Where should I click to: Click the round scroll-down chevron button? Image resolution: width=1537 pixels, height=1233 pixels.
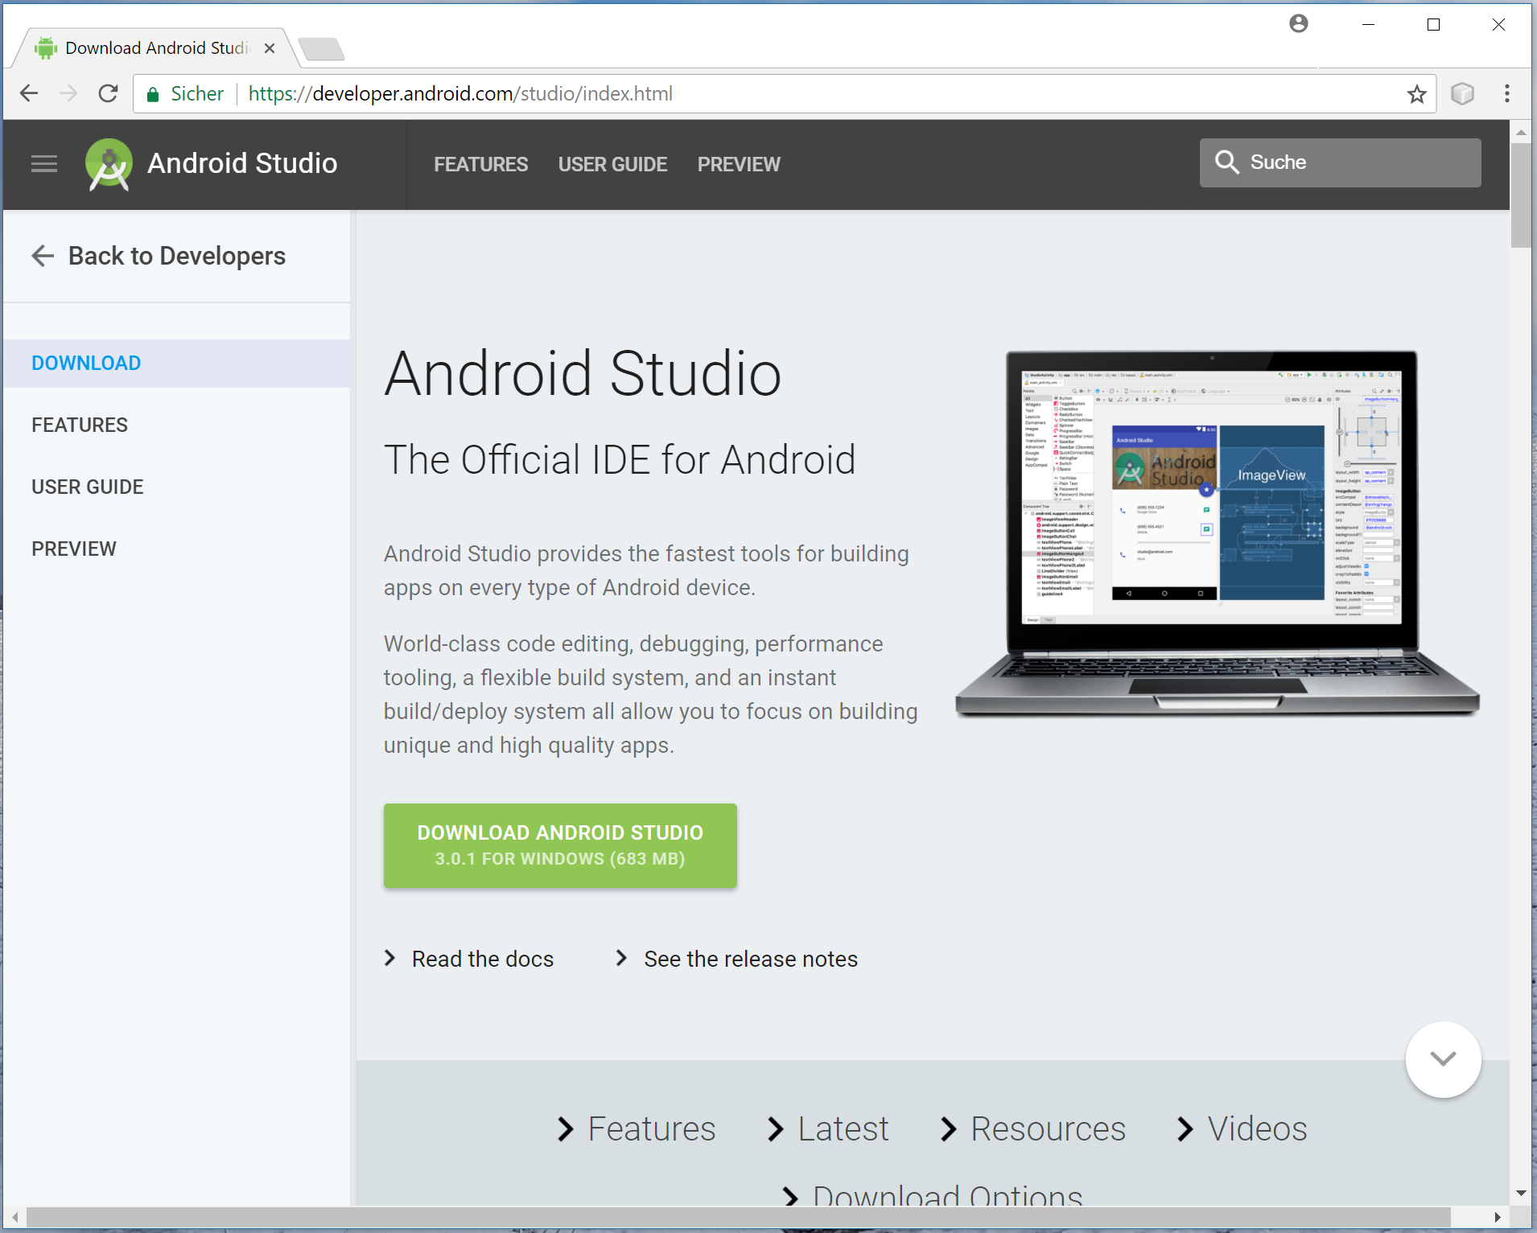click(x=1442, y=1059)
